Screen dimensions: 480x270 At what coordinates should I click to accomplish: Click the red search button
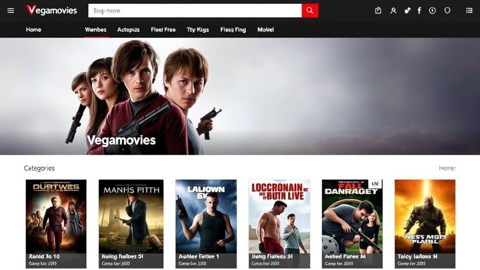coord(309,10)
